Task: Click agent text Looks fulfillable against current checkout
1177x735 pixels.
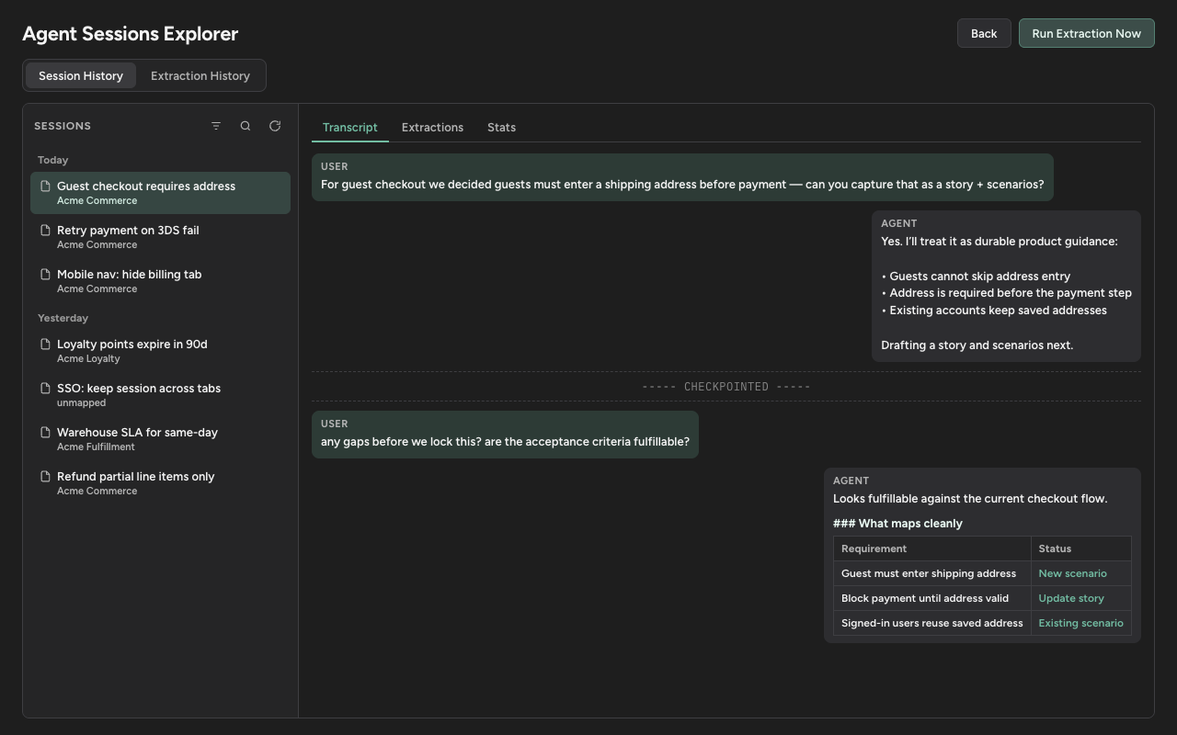Action: 970,499
